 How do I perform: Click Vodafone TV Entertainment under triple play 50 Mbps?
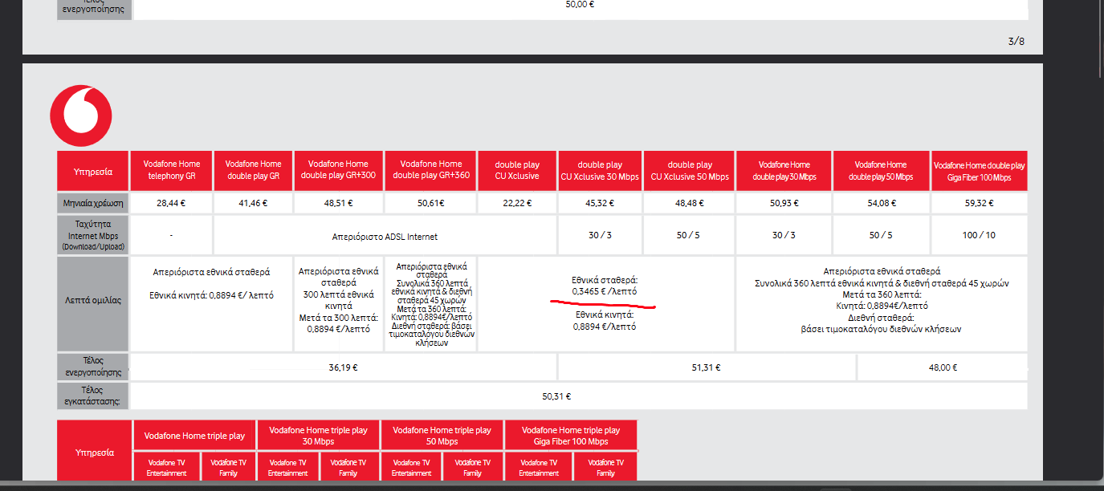click(x=411, y=467)
